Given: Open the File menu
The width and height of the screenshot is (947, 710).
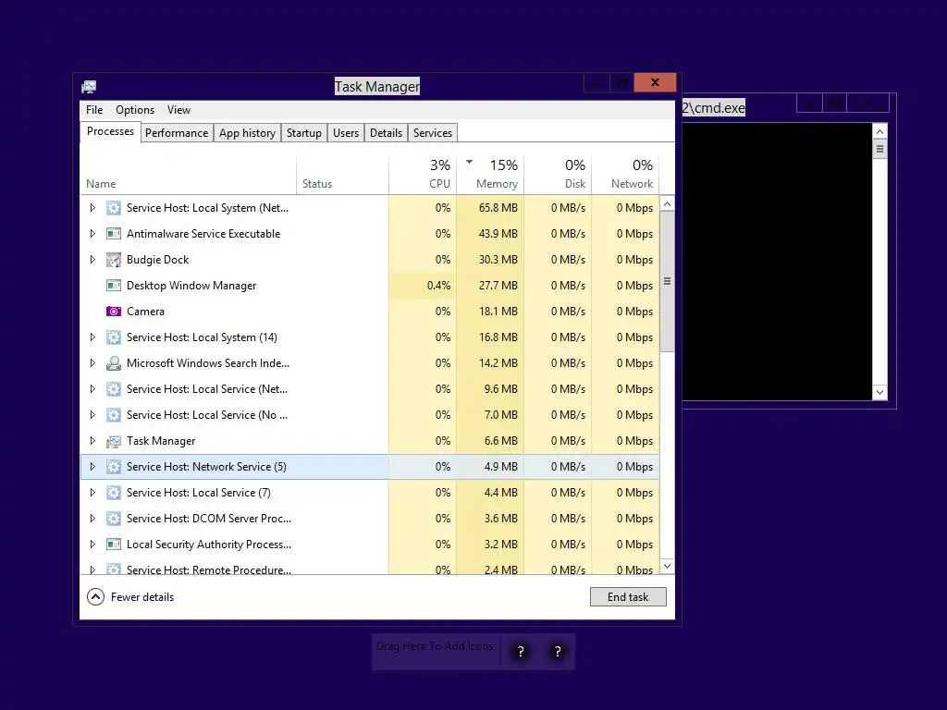Looking at the screenshot, I should click(x=94, y=110).
